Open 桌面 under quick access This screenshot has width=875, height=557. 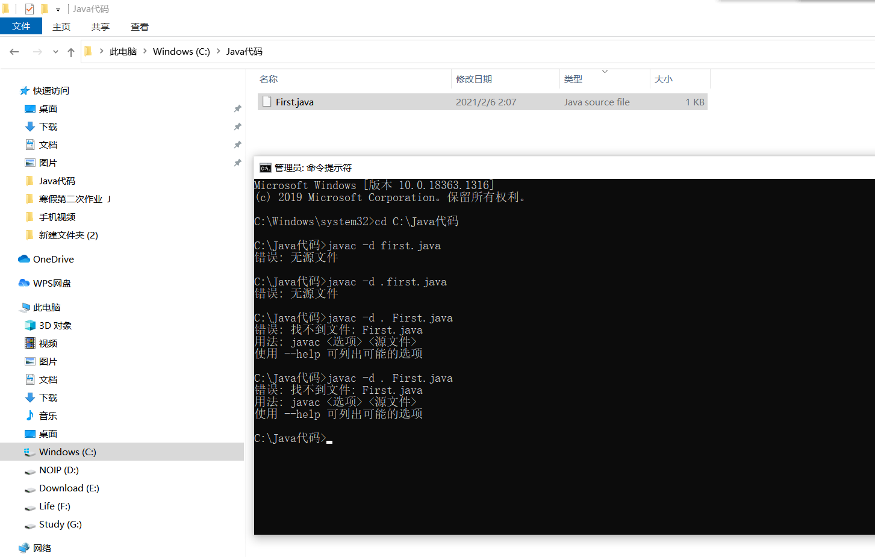(48, 108)
